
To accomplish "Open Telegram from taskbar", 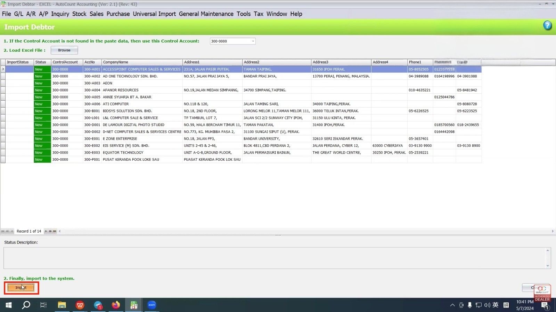I will pos(98,305).
